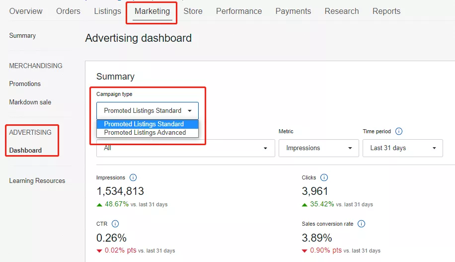Select Promoted Listings Advanced option
This screenshot has height=262, width=455.
point(145,133)
